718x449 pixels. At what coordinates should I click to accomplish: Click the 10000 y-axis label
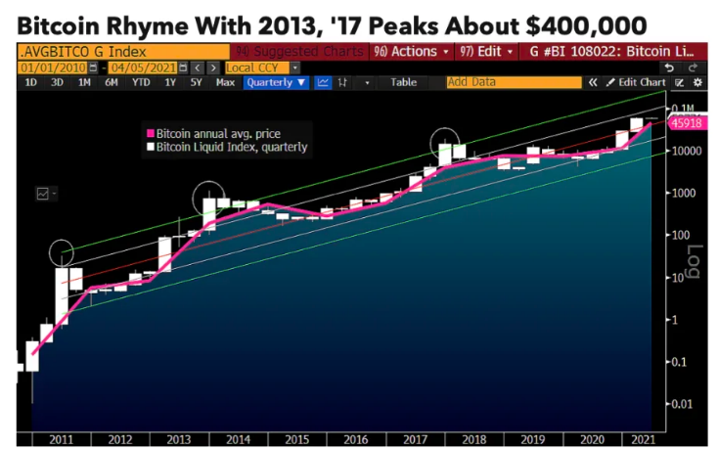pyautogui.click(x=687, y=151)
